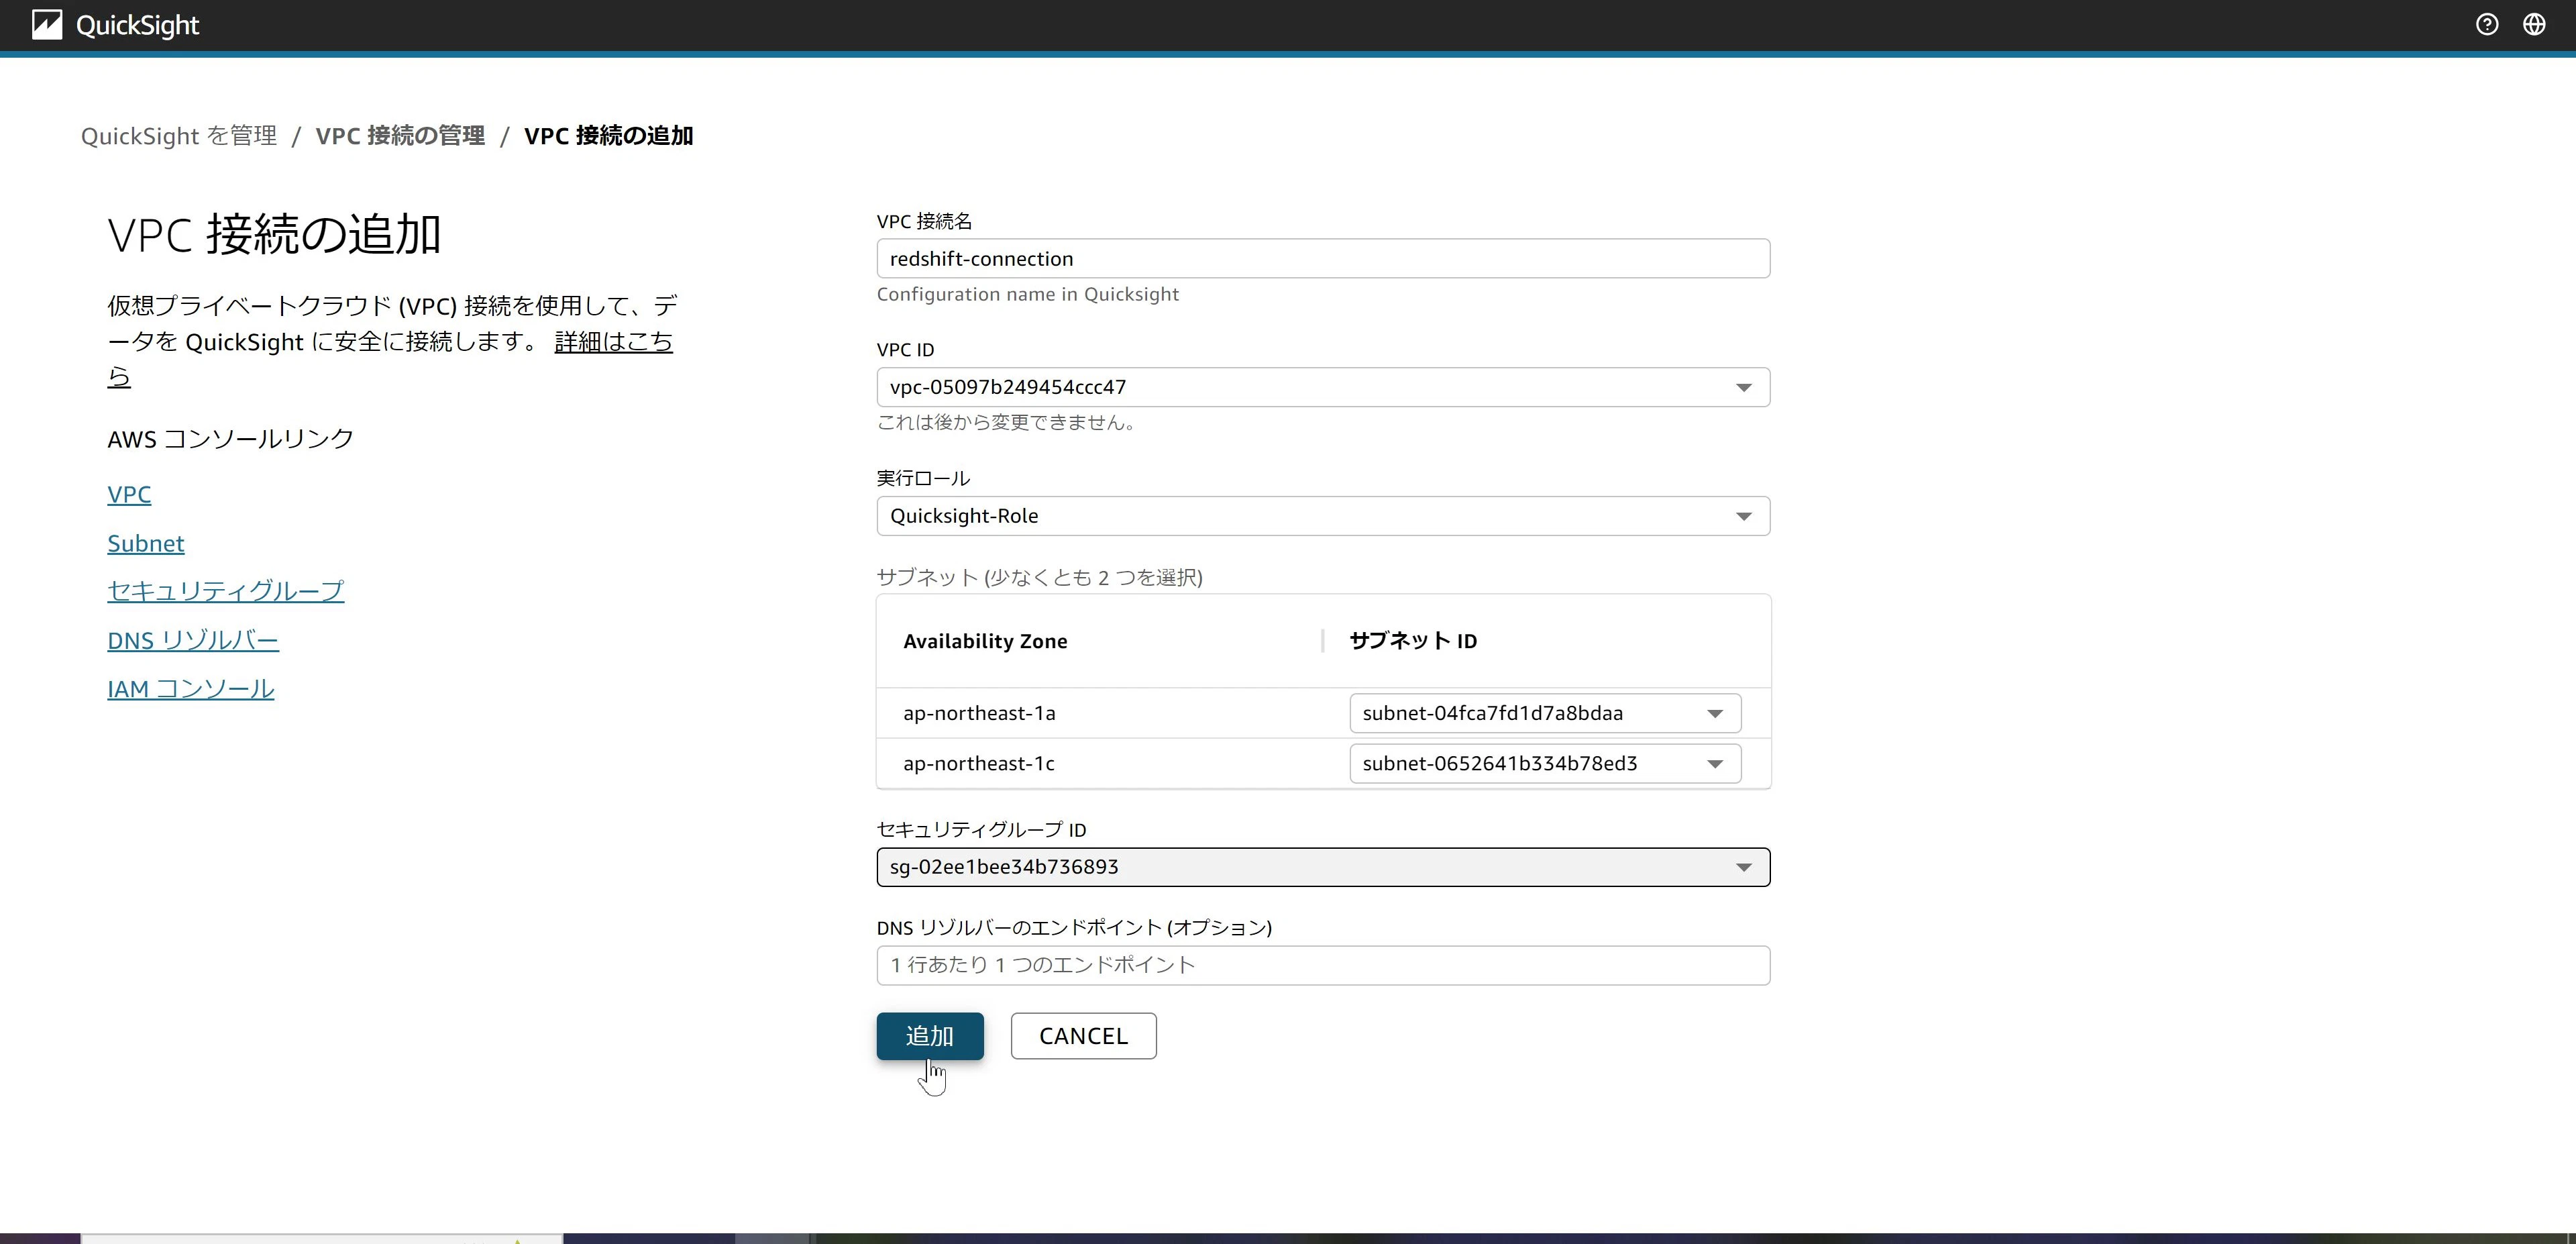Click the QuickSight logo icon

click(x=46, y=25)
